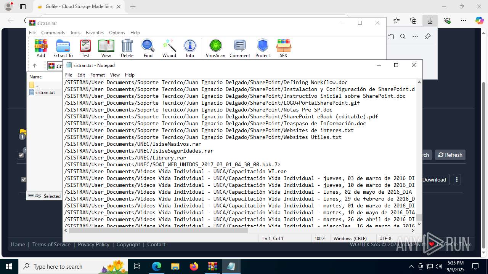
Task: Open the Options menu in WinRAR
Action: (x=117, y=33)
